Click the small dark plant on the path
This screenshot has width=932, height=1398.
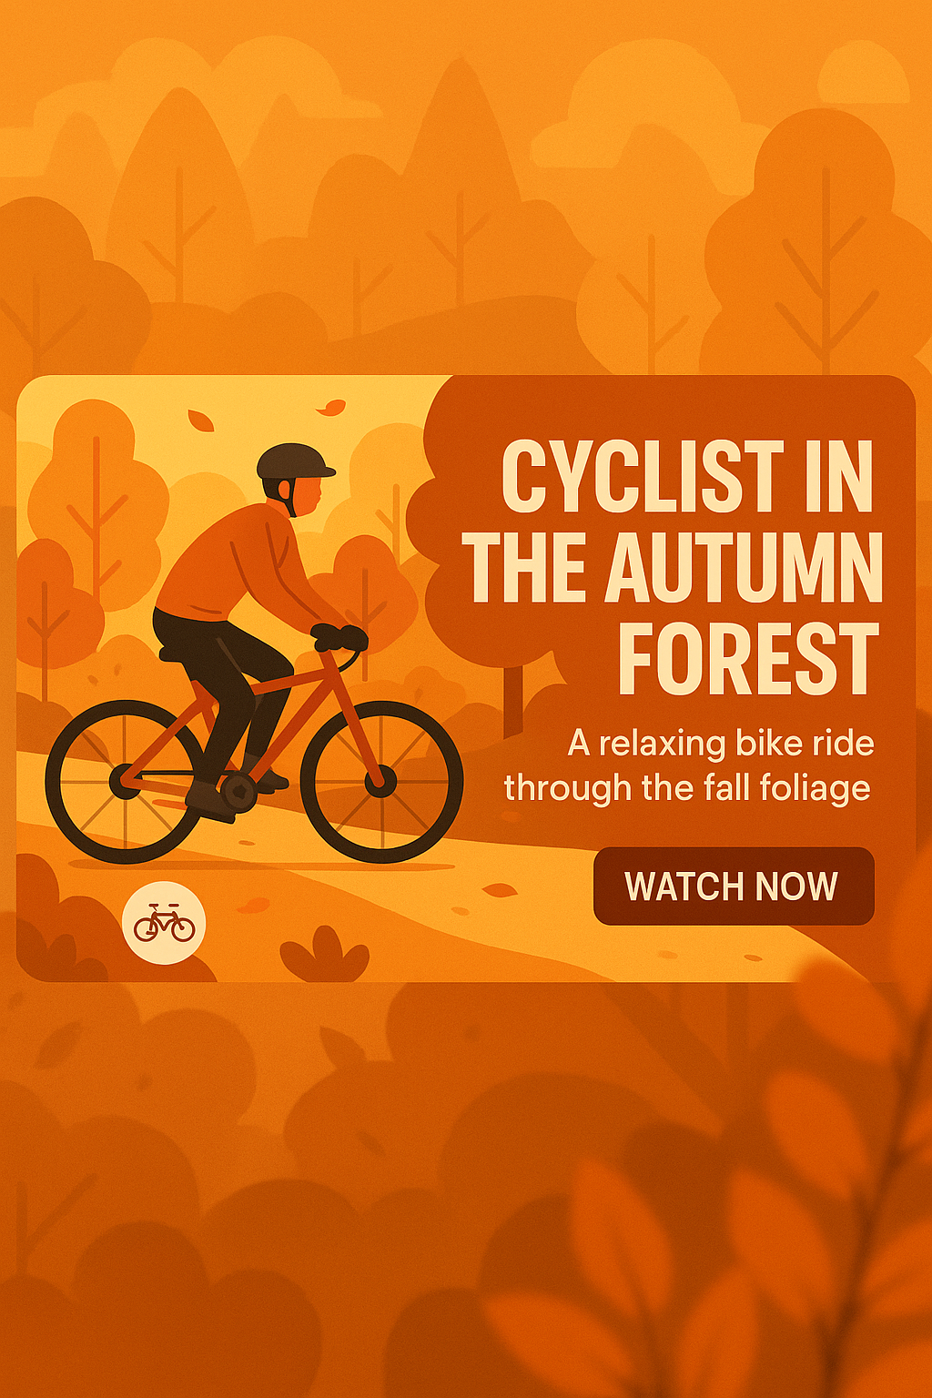point(324,955)
